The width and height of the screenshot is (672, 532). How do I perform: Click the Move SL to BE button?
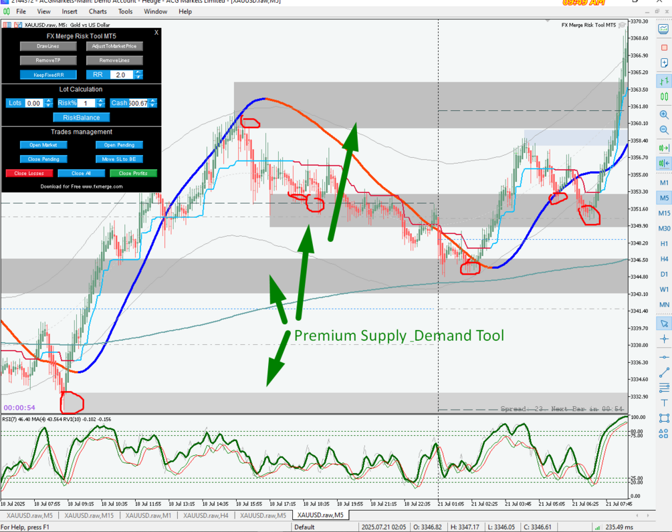pos(119,159)
